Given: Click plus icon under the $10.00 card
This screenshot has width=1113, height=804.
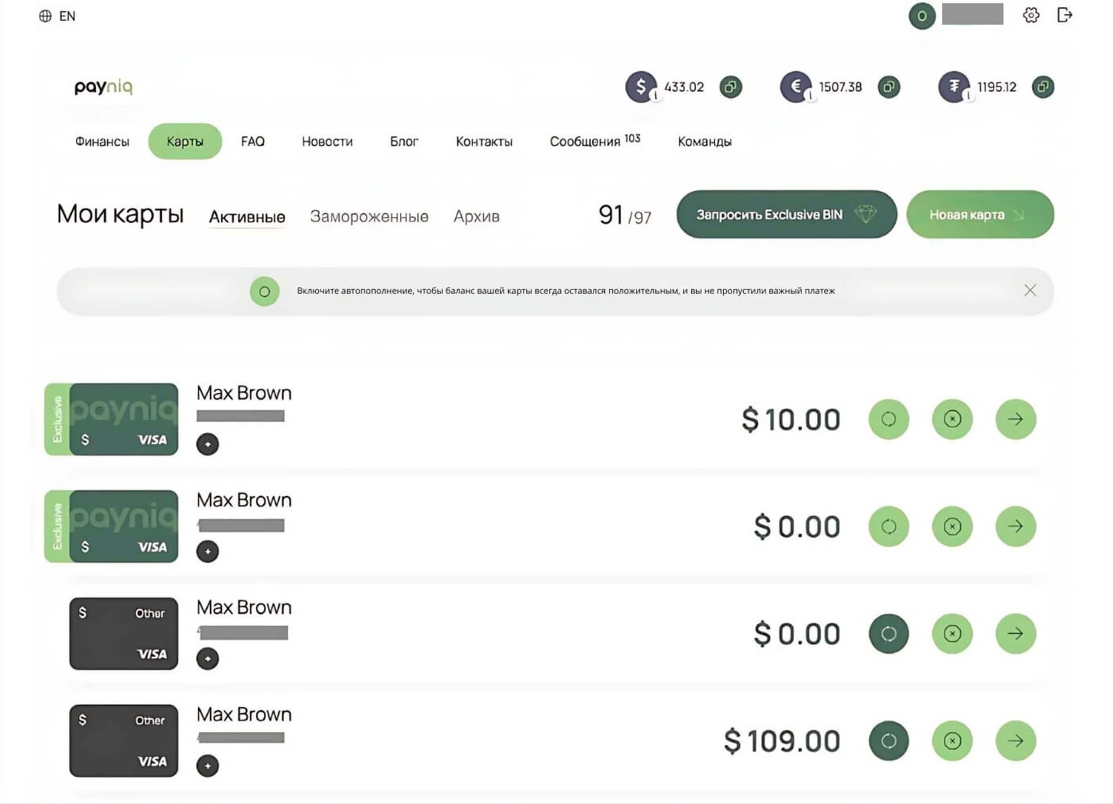Looking at the screenshot, I should [x=208, y=444].
